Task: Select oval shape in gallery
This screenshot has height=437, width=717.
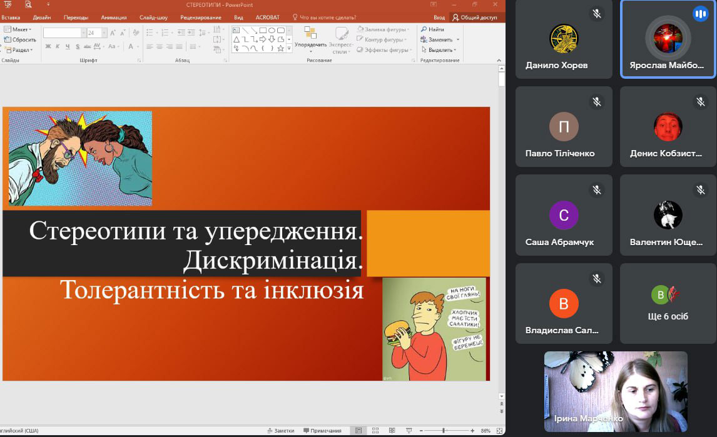Action: pos(272,31)
